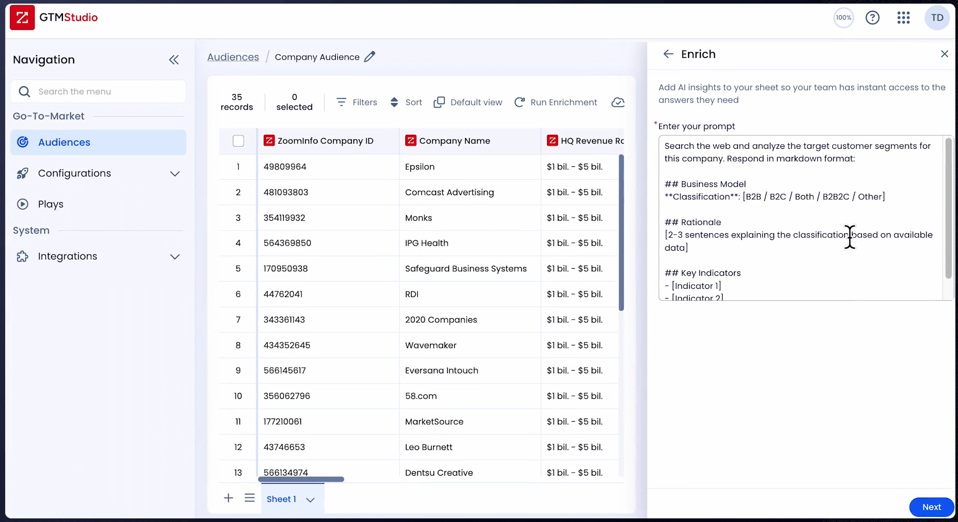The image size is (958, 522).
Task: Click the table vertical scrollbar
Action: (621, 232)
